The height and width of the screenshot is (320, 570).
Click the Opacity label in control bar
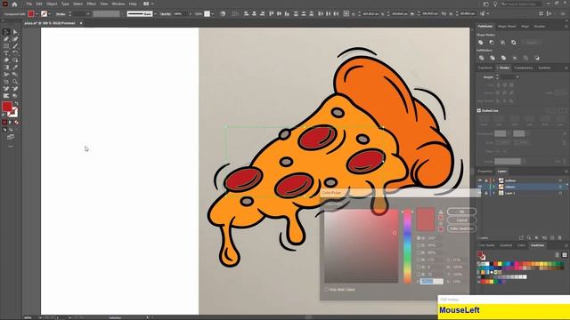[x=166, y=14]
